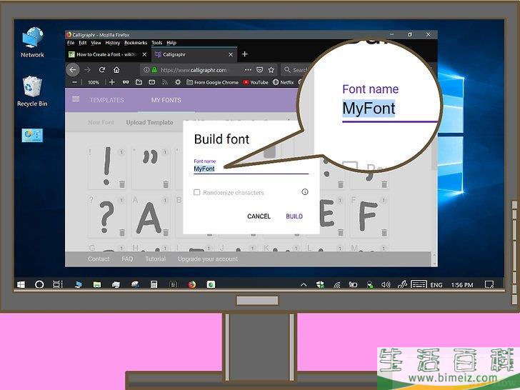Switch to the MY FONTS tab

point(166,100)
